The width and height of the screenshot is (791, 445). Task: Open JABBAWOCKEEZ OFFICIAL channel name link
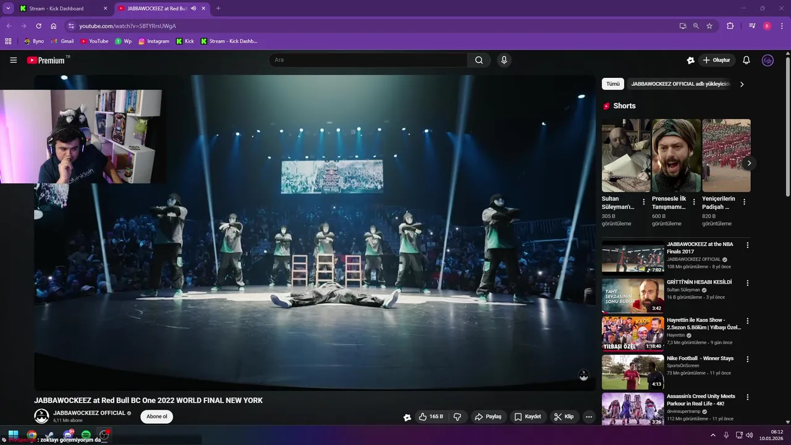click(x=89, y=413)
